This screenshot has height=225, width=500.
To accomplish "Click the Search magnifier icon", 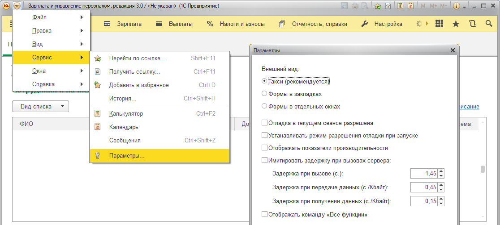I will click(x=488, y=24).
